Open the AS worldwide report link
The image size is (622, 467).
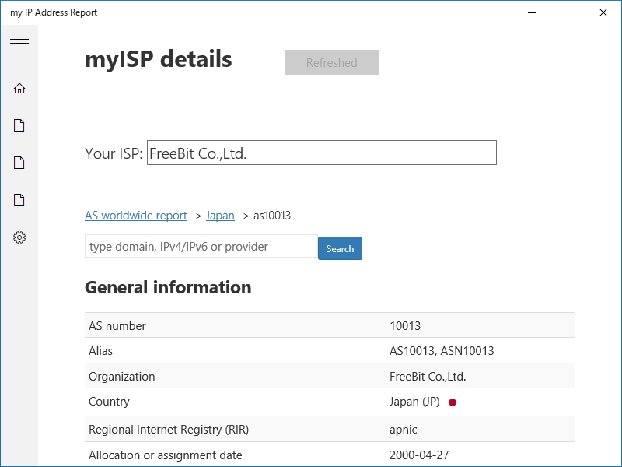pos(136,216)
